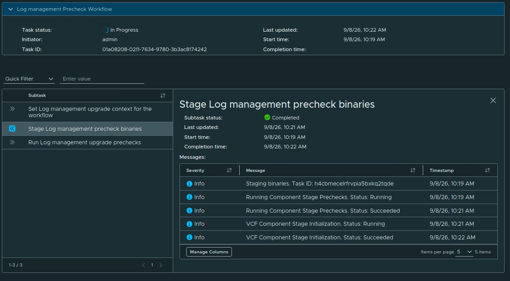The width and height of the screenshot is (510, 281).
Task: Select message Running Component Stage Prechecks Status Running
Action: 319,197
